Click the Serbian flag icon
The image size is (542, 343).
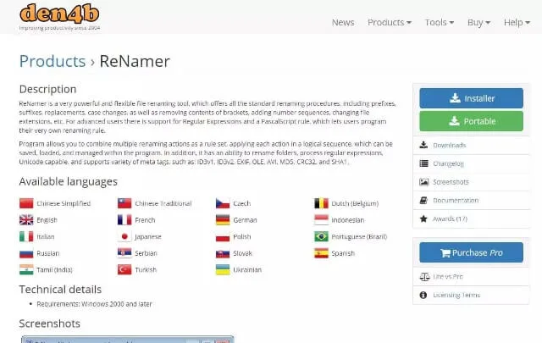point(124,253)
